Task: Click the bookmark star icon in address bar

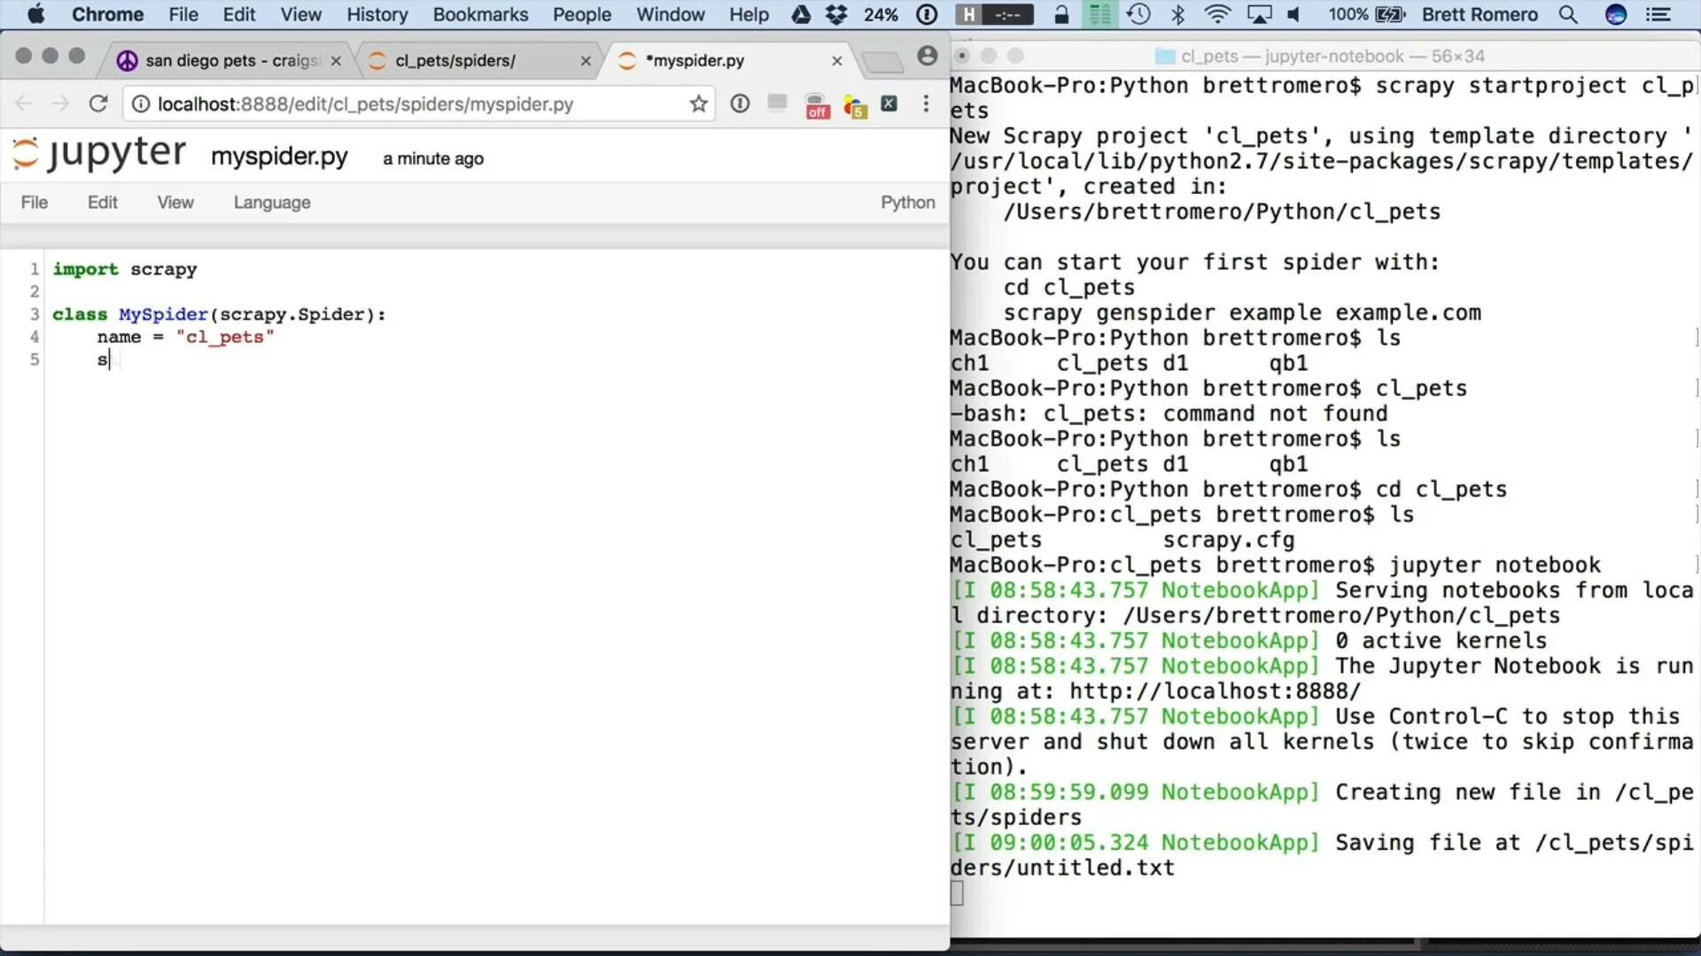Action: (697, 104)
